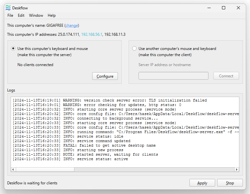The height and width of the screenshot is (194, 250).
Task: Click the Connect button
Action: [x=226, y=76]
